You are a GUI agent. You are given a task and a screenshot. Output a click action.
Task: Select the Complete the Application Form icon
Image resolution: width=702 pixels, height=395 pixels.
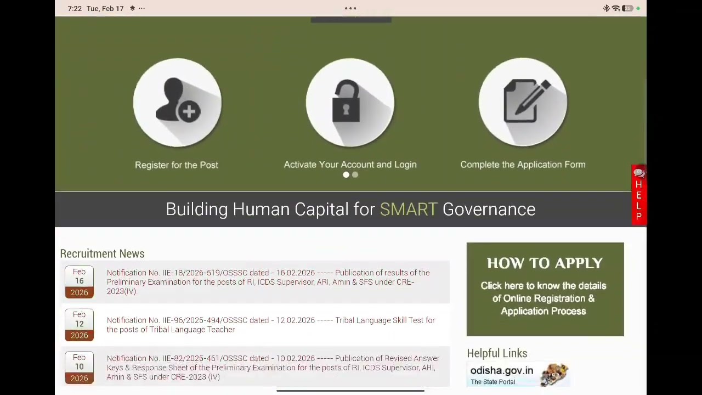click(x=523, y=103)
